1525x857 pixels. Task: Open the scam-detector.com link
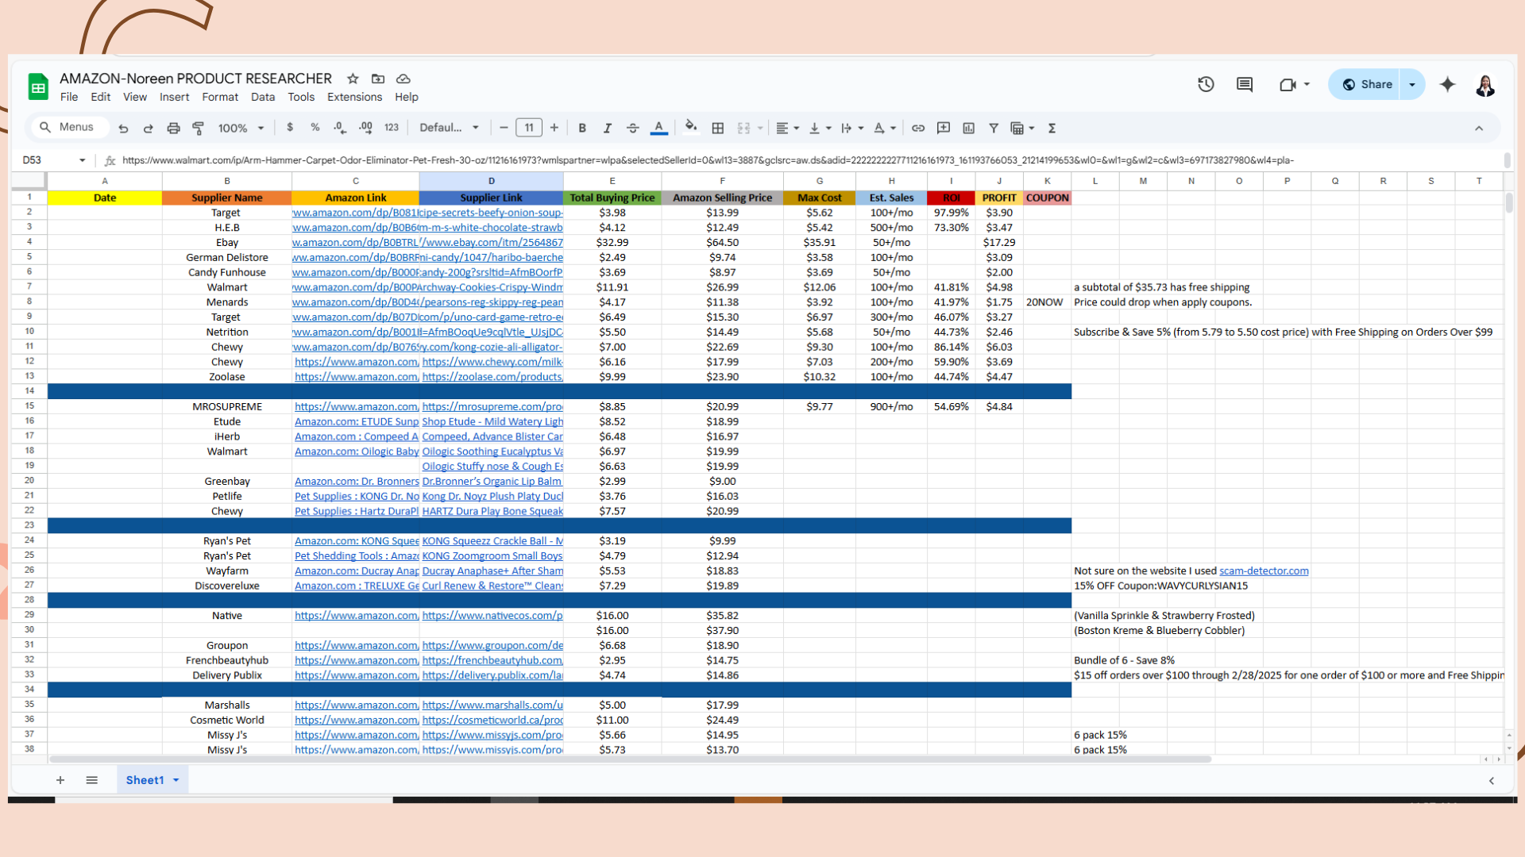click(1264, 571)
